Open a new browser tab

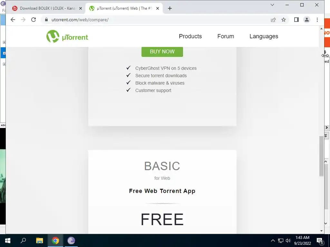(170, 8)
